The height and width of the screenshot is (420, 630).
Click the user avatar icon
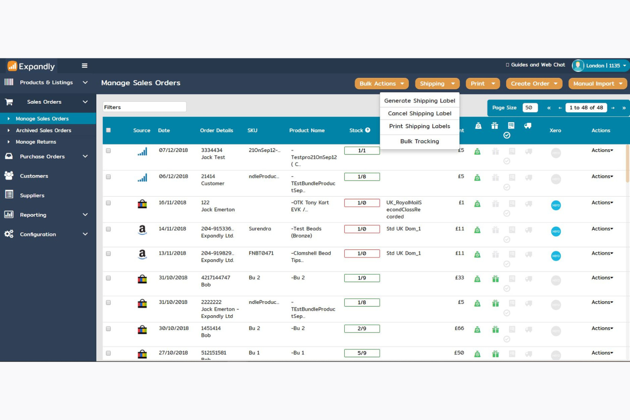pos(578,66)
